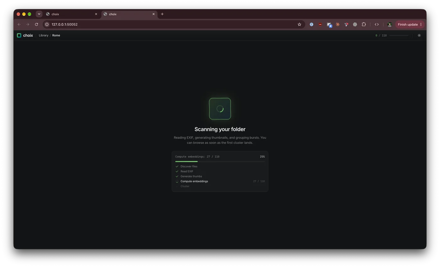Viewport: 440px width, 267px height.
Task: Click the orange starburst extension icon
Action: point(338,25)
